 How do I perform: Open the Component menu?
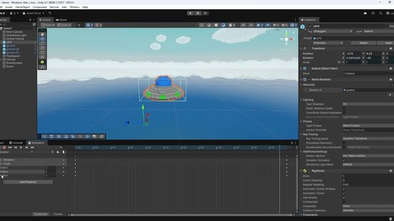pyautogui.click(x=39, y=7)
